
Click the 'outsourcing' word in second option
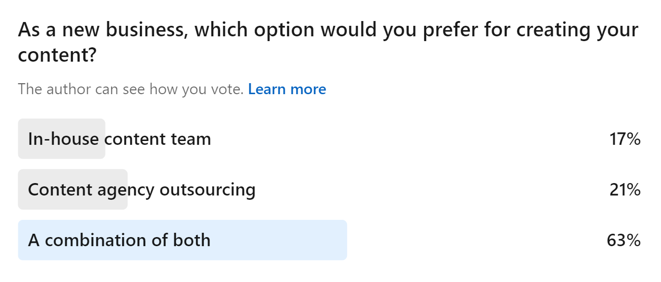[207, 190]
